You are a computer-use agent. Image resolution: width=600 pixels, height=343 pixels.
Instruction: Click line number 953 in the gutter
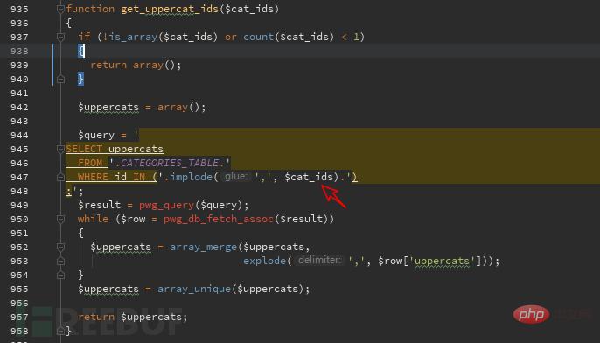(19, 261)
